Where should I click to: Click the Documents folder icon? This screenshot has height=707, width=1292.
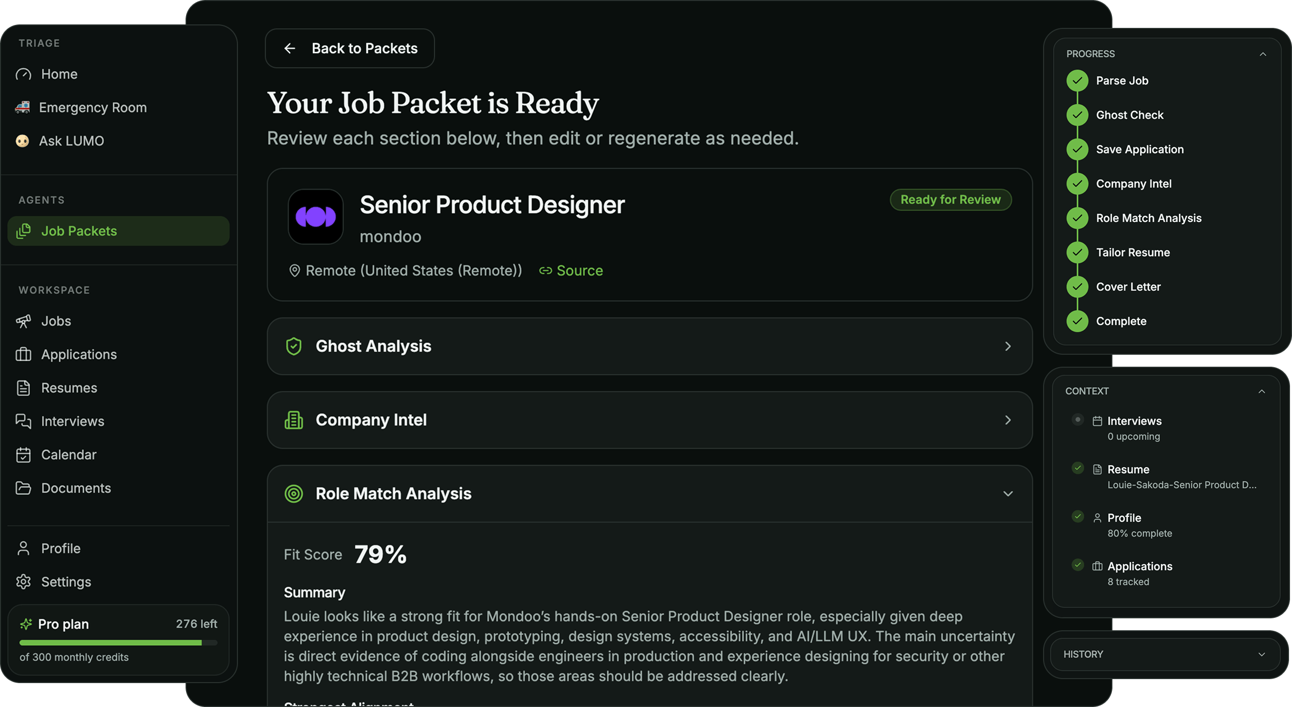23,488
